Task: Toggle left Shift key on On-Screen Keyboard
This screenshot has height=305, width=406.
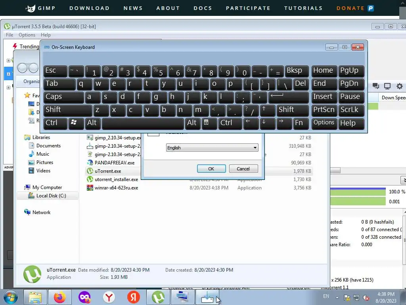Action: 68,110
